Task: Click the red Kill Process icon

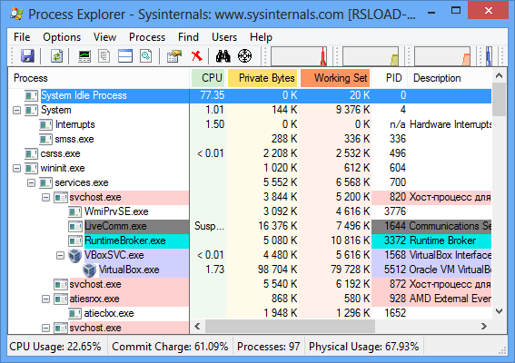Action: [197, 55]
